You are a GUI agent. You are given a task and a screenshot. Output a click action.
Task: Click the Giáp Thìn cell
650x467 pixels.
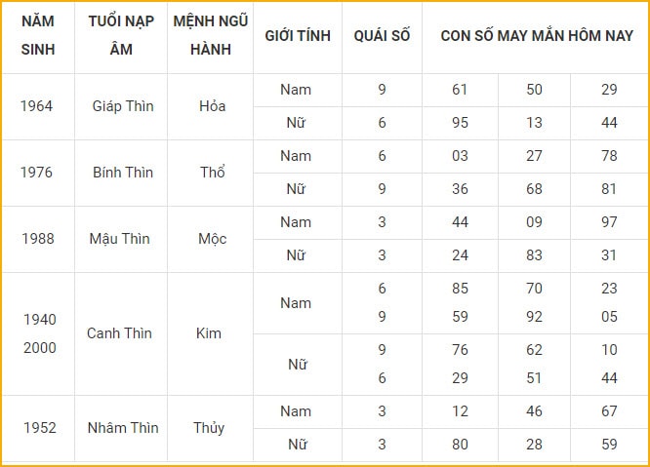coord(123,106)
